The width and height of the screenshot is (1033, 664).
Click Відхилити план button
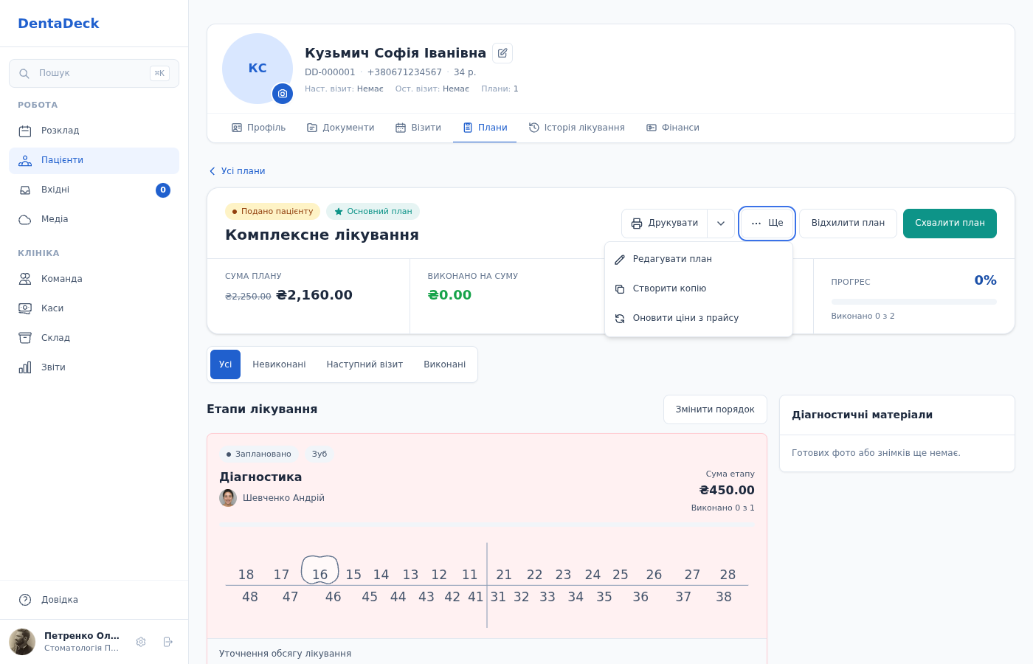pos(848,224)
